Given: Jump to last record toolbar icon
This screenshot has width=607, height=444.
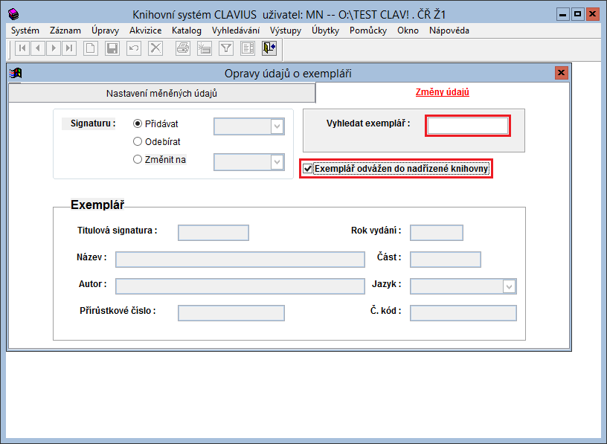Looking at the screenshot, I should (69, 48).
